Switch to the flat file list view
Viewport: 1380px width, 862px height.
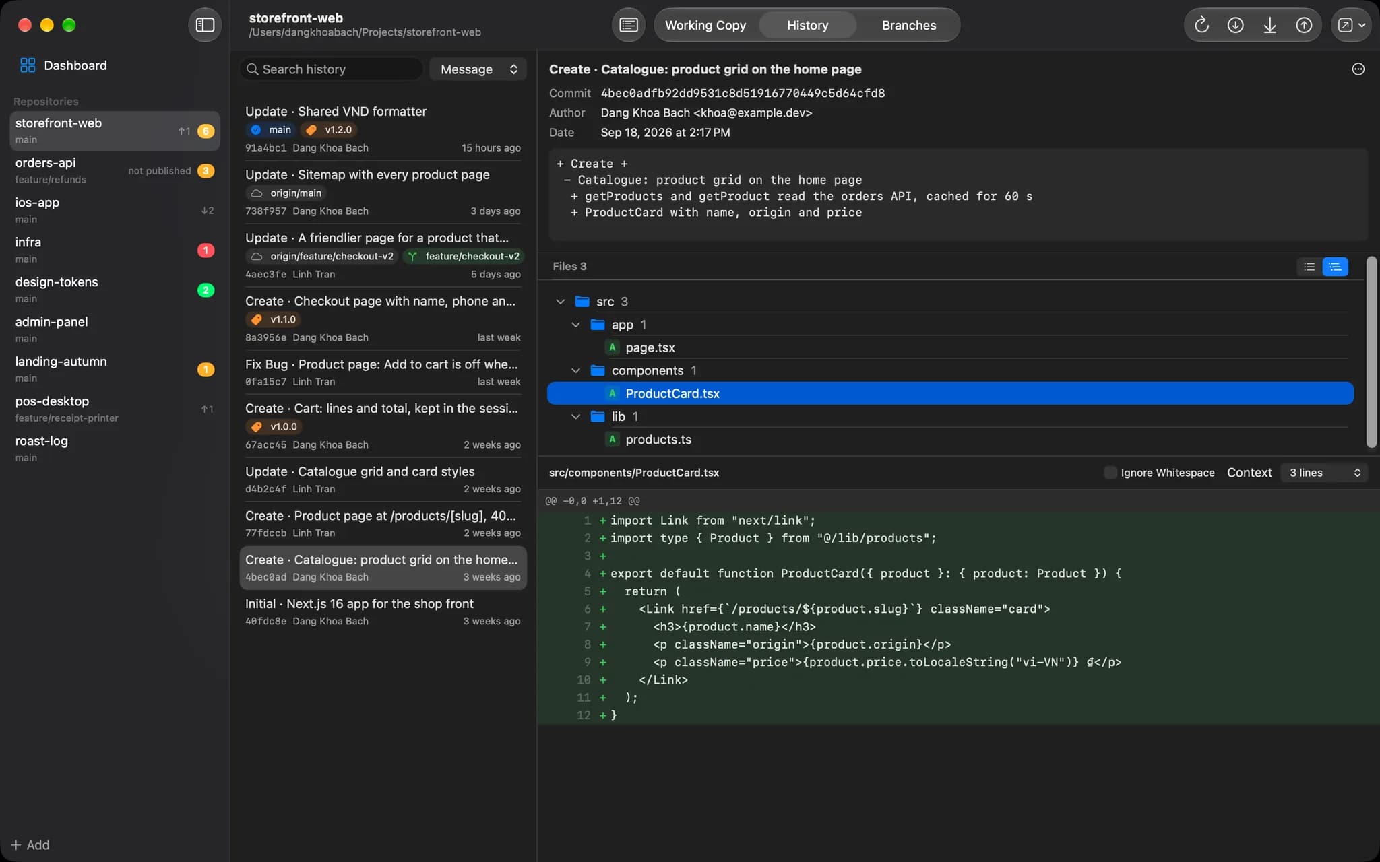tap(1309, 267)
